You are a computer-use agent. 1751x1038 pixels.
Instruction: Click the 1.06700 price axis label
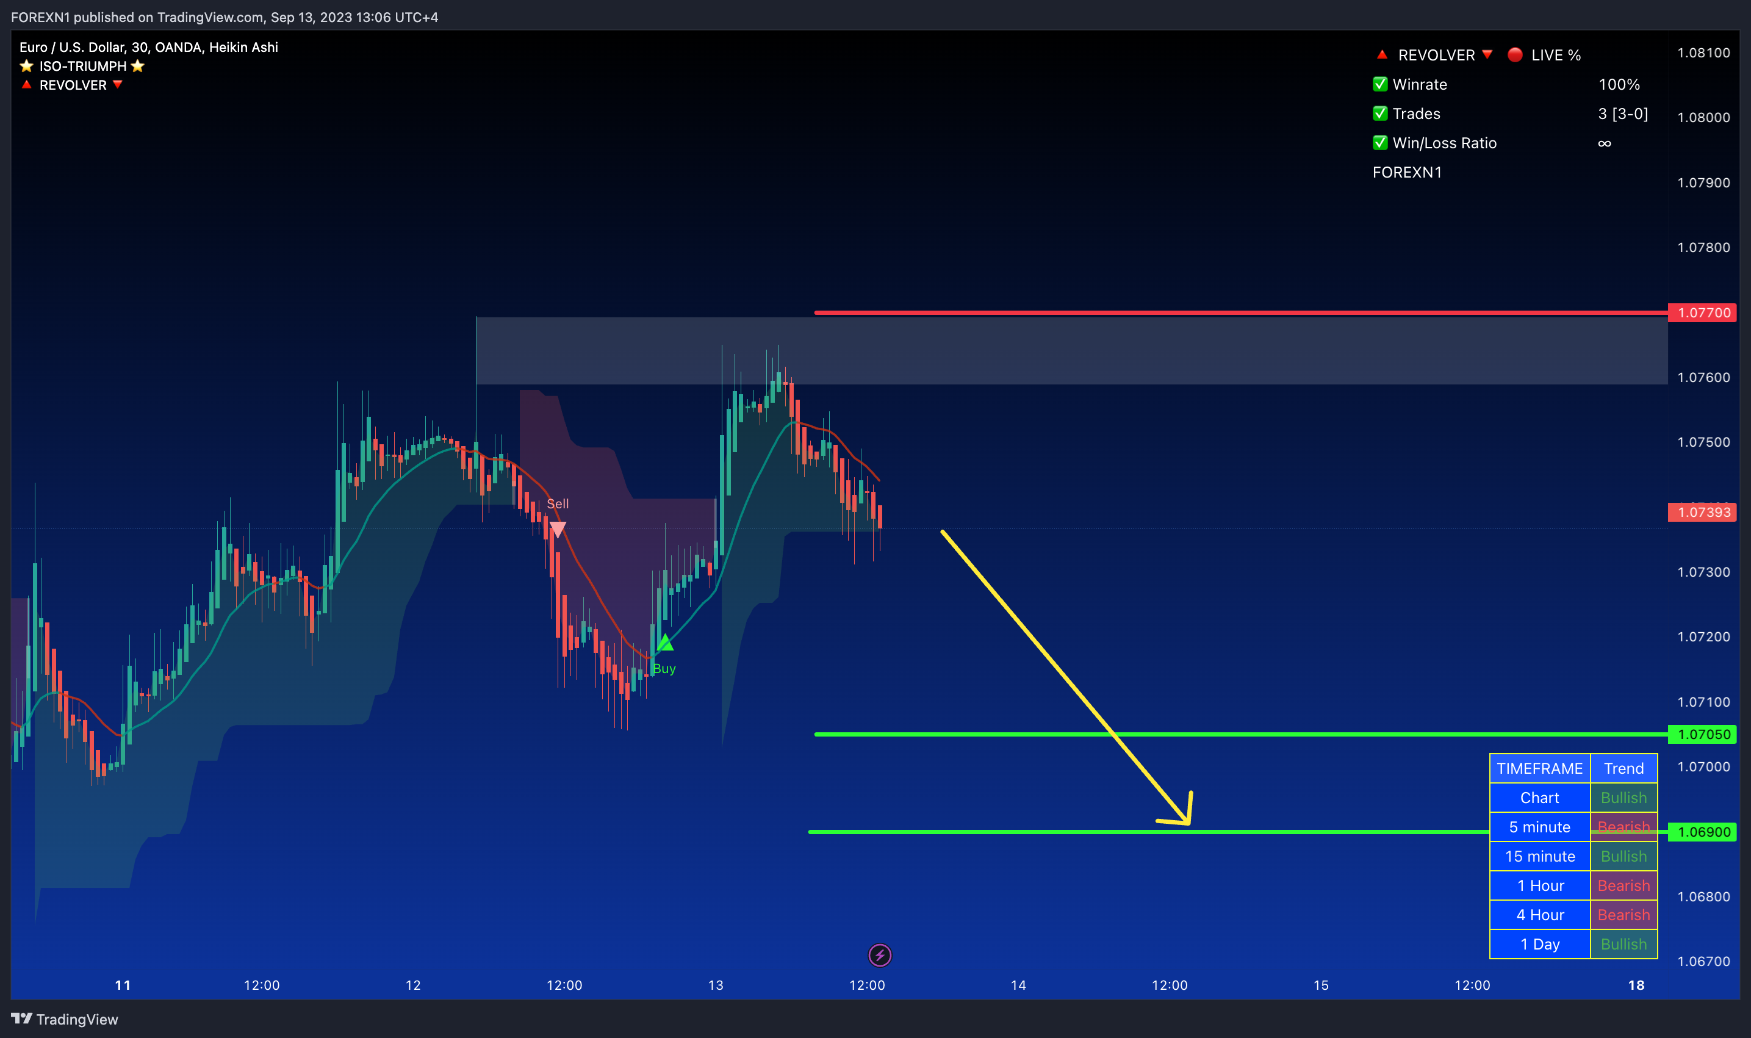[1703, 961]
